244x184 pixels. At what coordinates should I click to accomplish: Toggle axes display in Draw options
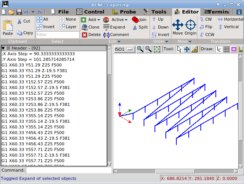[x=218, y=49]
